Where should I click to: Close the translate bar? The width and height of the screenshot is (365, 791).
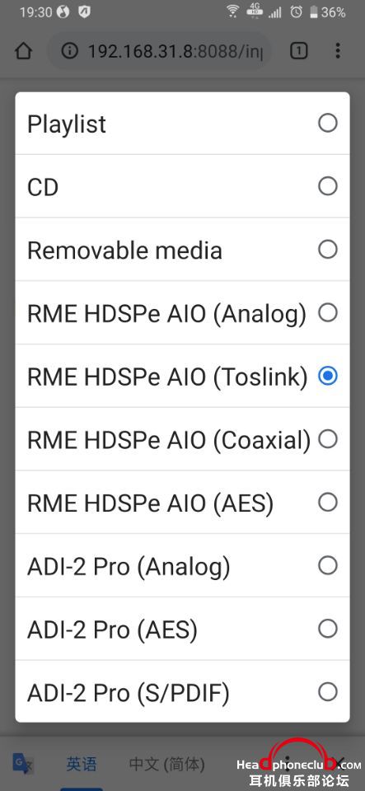(x=341, y=763)
